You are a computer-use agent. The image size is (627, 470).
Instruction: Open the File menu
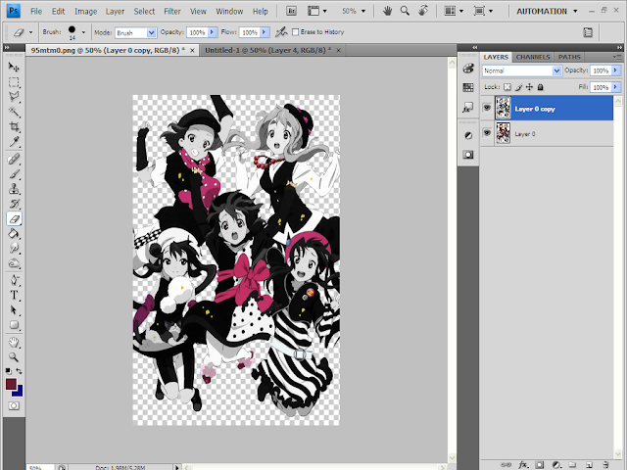click(36, 11)
